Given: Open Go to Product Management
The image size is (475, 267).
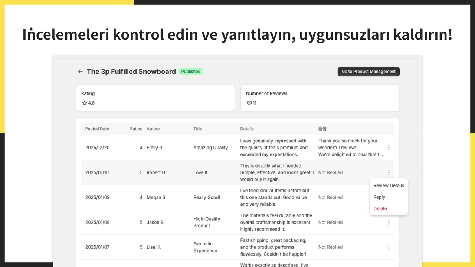Looking at the screenshot, I should pyautogui.click(x=368, y=72).
